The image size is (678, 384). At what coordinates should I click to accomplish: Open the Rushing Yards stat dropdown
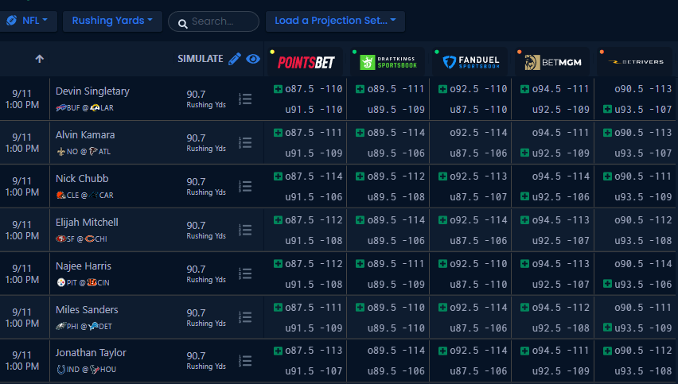pos(112,21)
